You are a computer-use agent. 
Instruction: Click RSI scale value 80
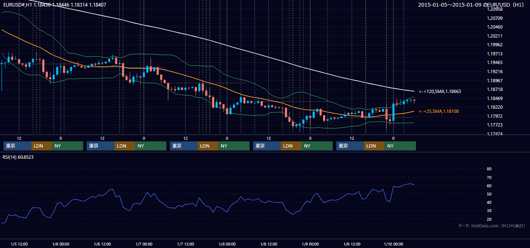(489, 169)
